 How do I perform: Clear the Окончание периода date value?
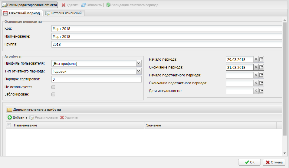256,67
